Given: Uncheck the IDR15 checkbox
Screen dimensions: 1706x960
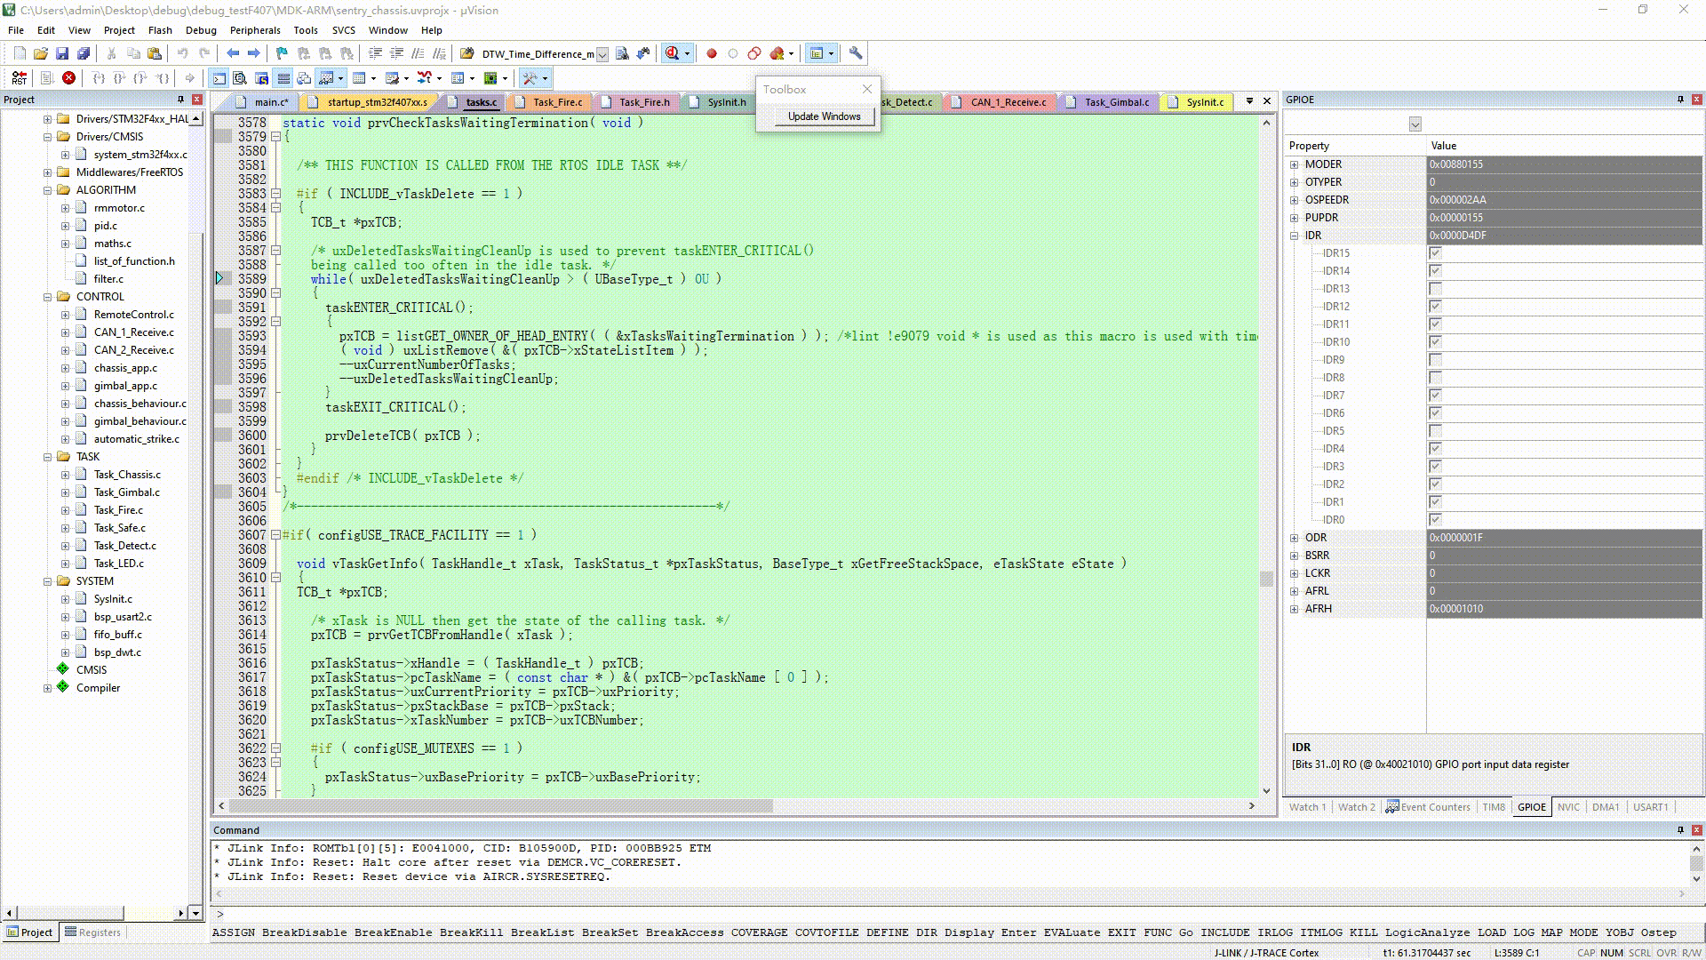Looking at the screenshot, I should point(1435,253).
